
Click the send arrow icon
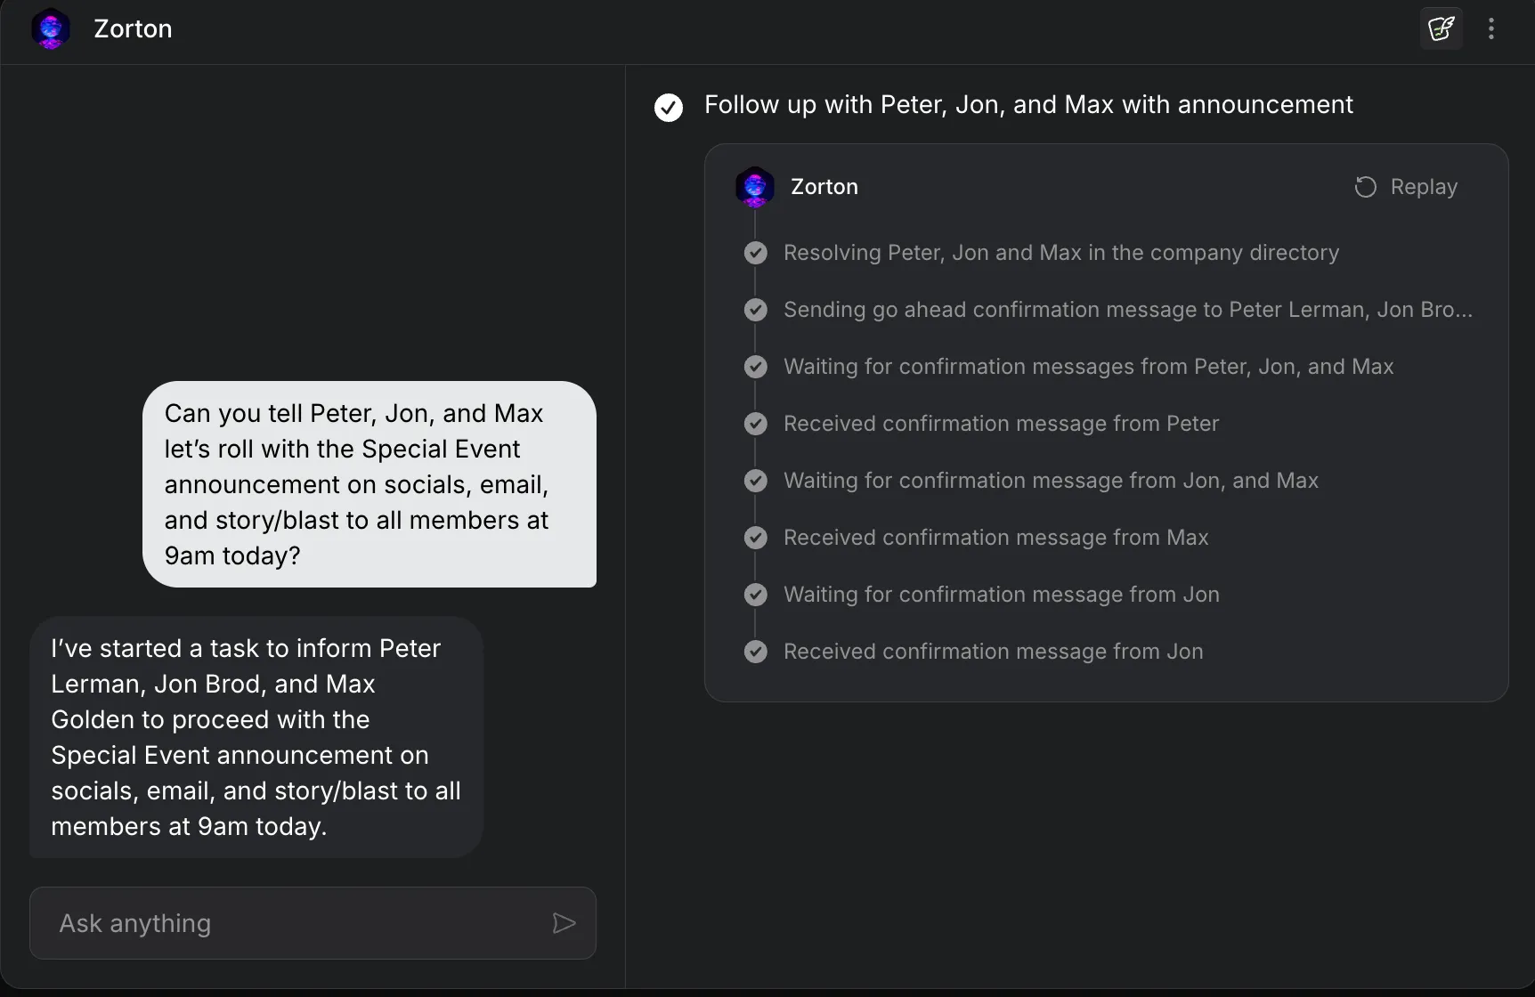pos(564,923)
